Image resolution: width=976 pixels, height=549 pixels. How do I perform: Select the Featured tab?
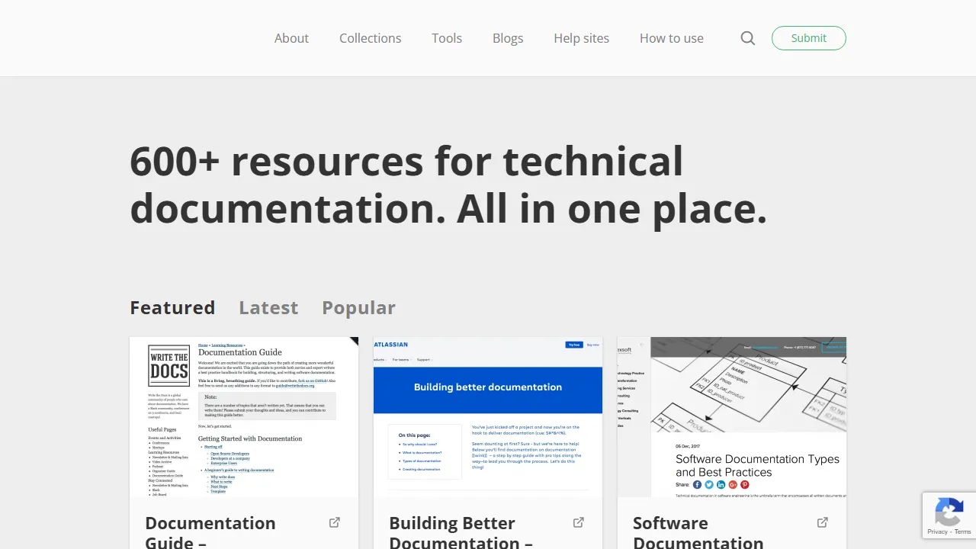pyautogui.click(x=172, y=307)
